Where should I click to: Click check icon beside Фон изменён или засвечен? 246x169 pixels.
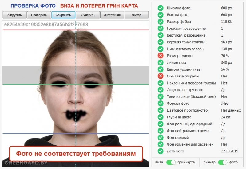coord(161,144)
